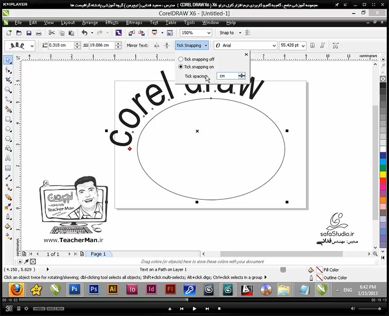
Task: Adjust the KMPlayer volume slider
Action: (x=370, y=309)
